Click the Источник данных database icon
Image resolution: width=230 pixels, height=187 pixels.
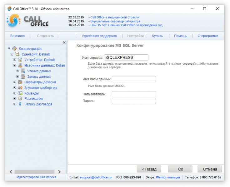click(x=20, y=65)
